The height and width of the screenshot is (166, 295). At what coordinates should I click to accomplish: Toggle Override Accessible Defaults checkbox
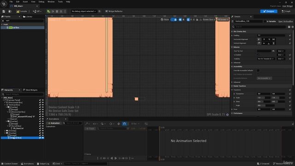(258, 71)
